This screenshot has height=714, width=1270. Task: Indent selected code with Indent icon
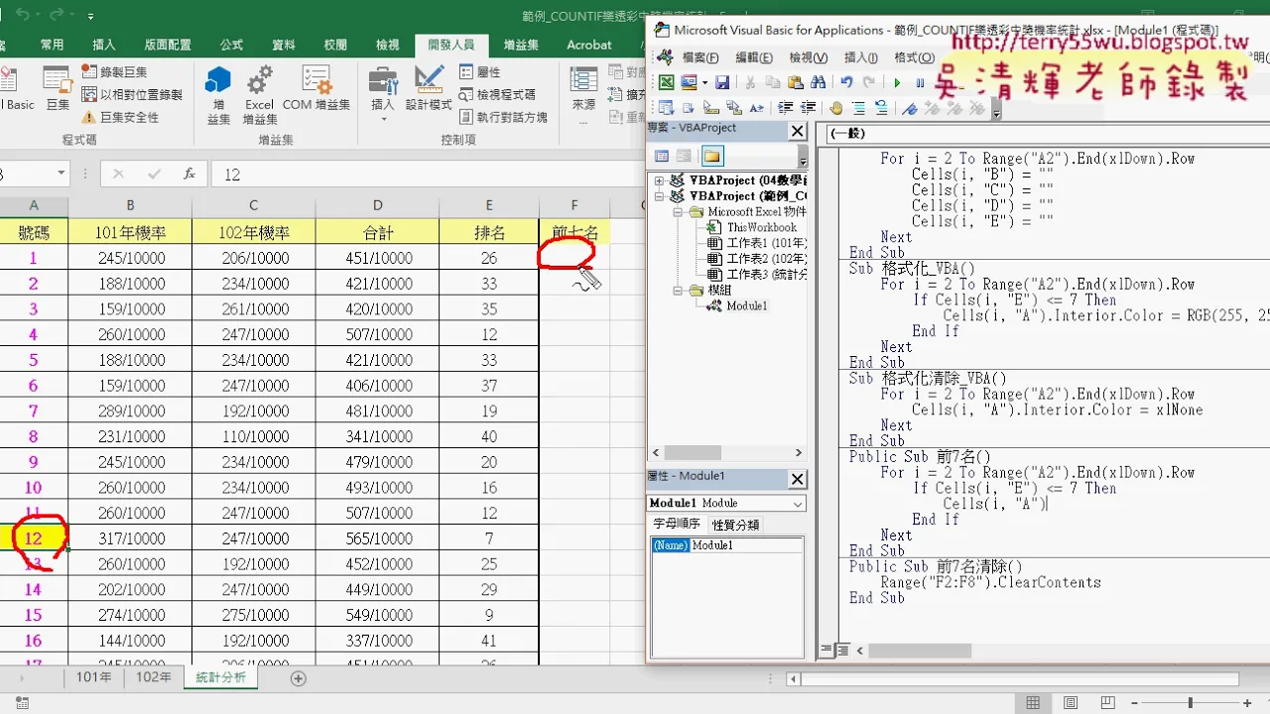786,107
